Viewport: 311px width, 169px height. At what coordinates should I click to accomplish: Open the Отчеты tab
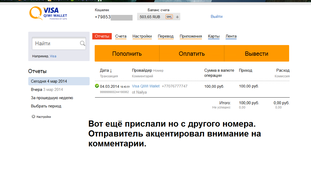point(102,36)
